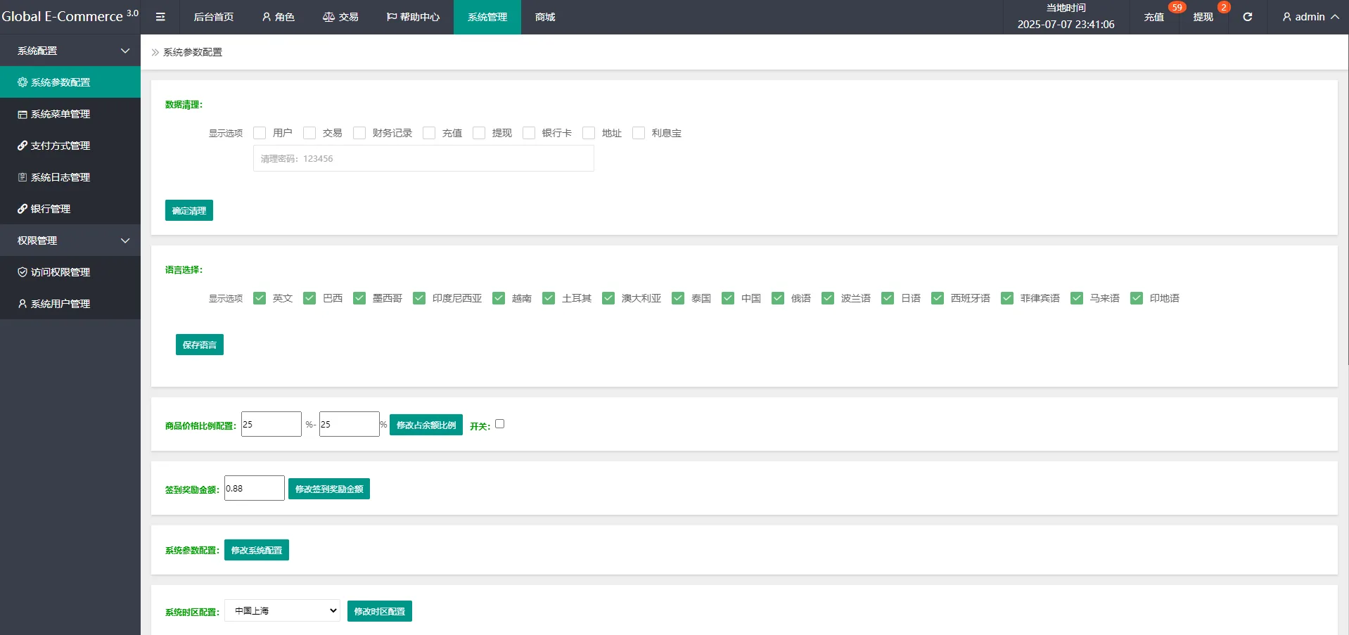Check the 用户 data cleanup checkbox
The height and width of the screenshot is (635, 1349).
tap(260, 133)
